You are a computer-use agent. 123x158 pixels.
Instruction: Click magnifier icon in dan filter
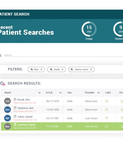(32, 70)
